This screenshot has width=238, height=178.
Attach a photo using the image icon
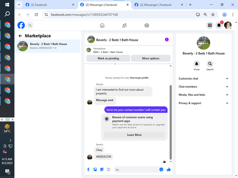95,169
